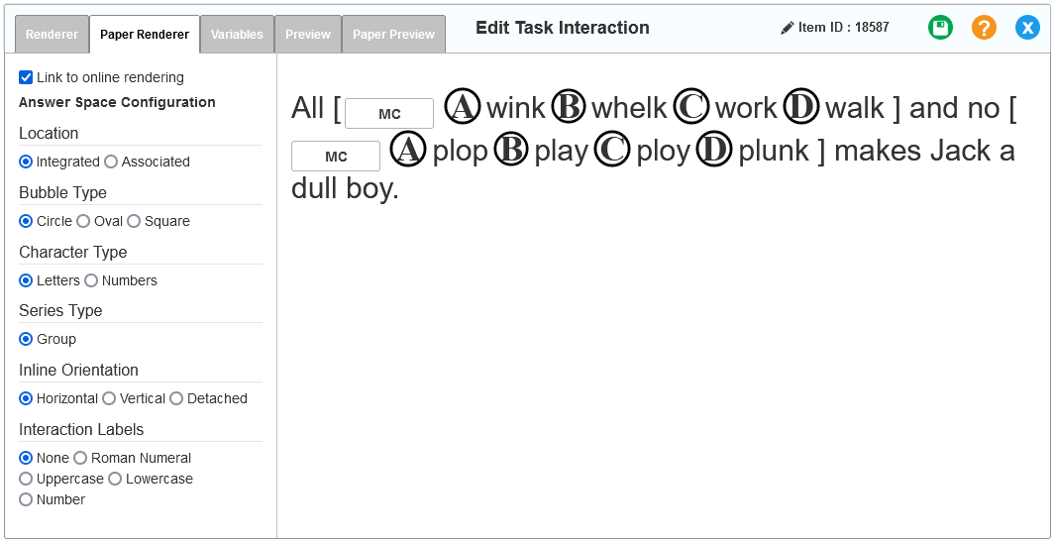Image resolution: width=1056 pixels, height=544 pixels.
Task: Set character type to Letters
Action: coord(26,280)
